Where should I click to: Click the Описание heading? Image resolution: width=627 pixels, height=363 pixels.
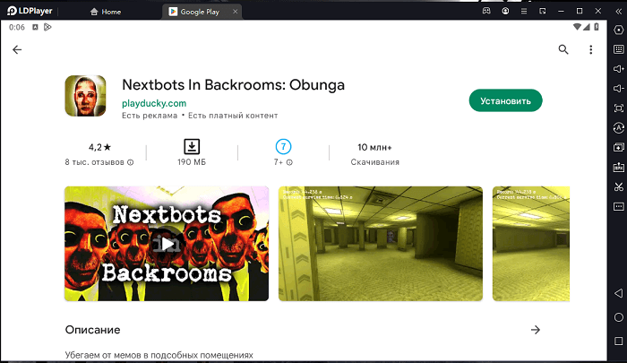(93, 330)
